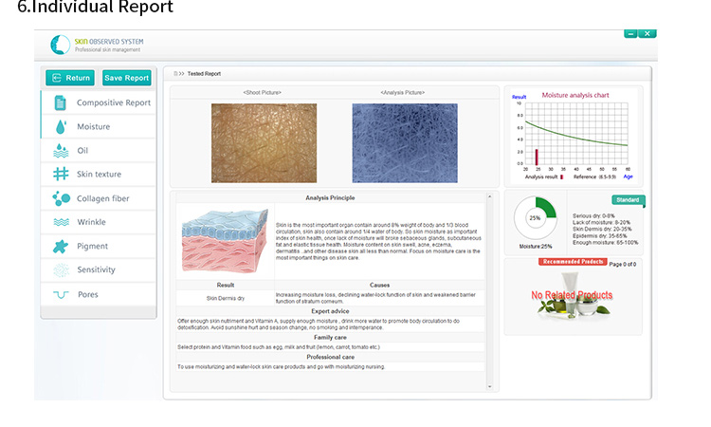Click the Oil droplets icon

click(x=61, y=150)
